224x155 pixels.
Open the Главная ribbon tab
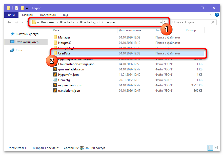pos(27,15)
